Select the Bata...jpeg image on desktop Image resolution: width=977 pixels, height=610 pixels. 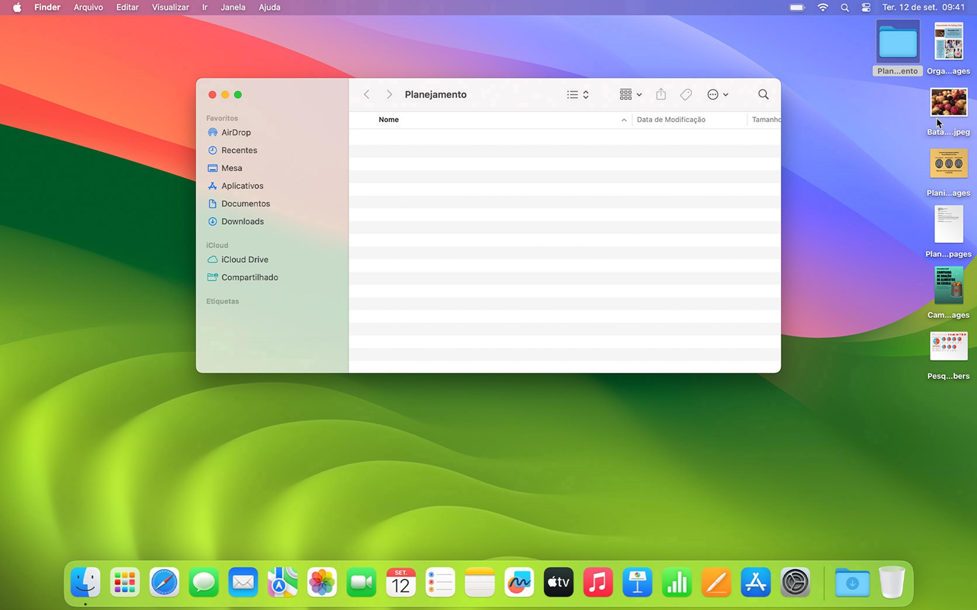[949, 112]
